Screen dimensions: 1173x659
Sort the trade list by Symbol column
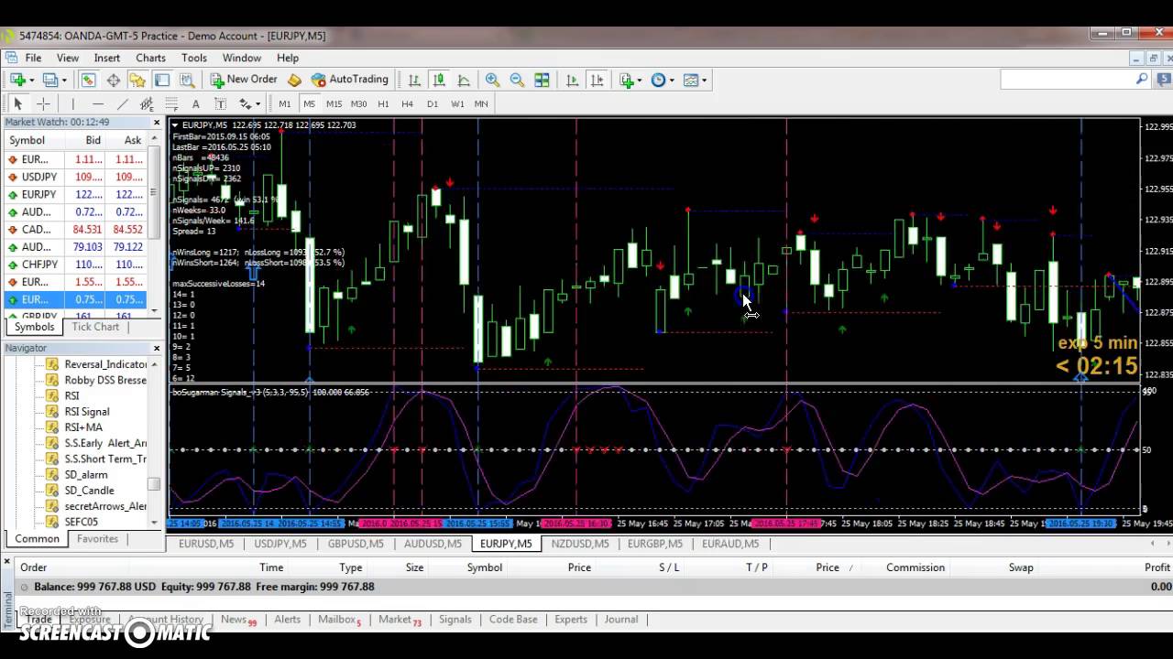484,567
